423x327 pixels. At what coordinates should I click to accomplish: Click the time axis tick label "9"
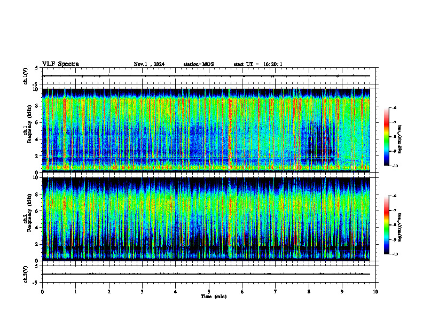[342, 292]
